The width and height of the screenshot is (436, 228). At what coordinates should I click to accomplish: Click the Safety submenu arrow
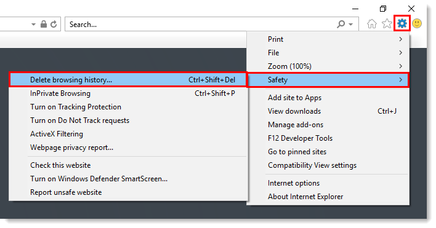[400, 80]
